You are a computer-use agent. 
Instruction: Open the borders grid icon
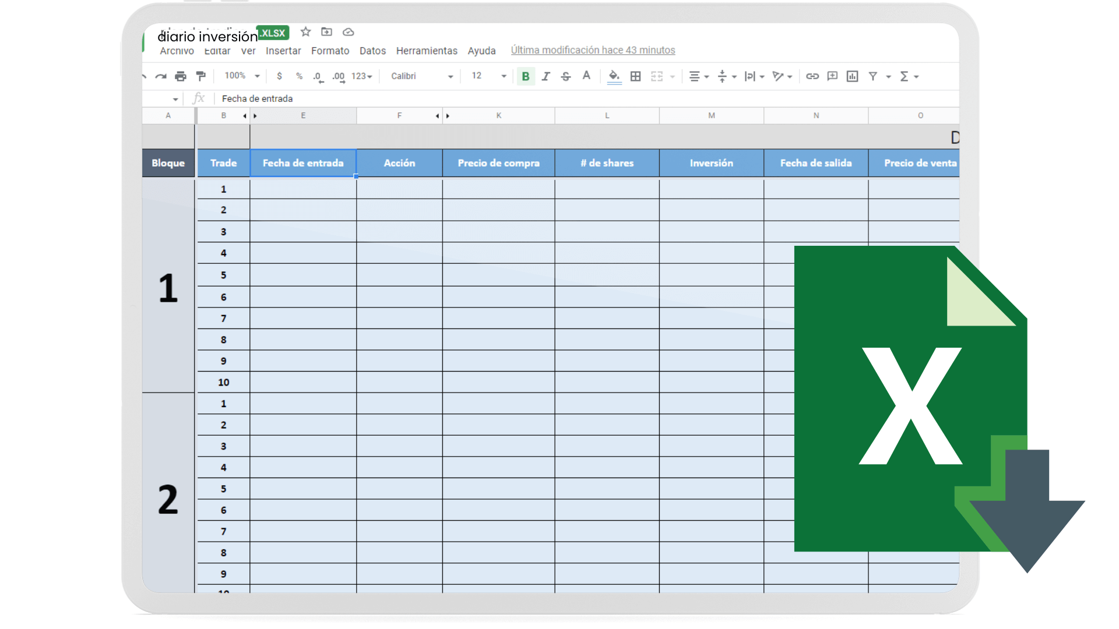pyautogui.click(x=636, y=76)
